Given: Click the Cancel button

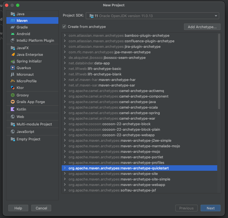Looking at the screenshot, I should coord(41,208).
